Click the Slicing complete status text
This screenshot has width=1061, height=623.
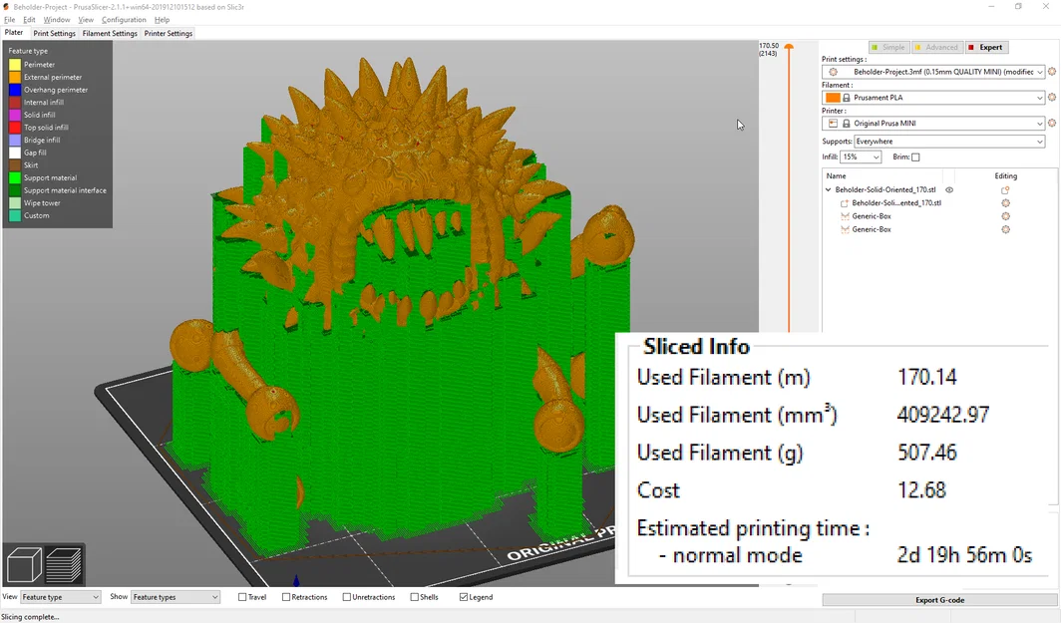(x=31, y=617)
